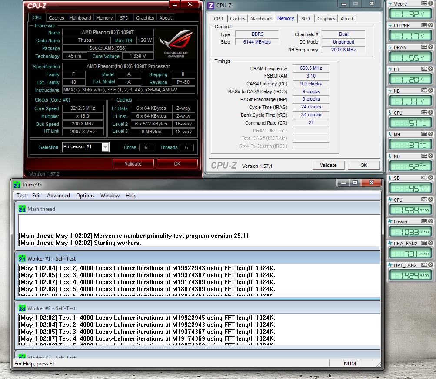This screenshot has height=379, width=436.
Task: Close the CPU/NB voltage widget
Action: [430, 25]
